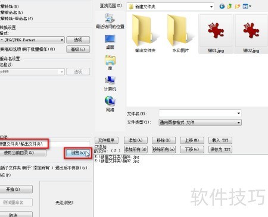Open 计算机 in places bar

click(110, 84)
